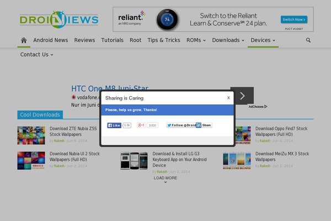This screenshot has height=221, width=331.
Task: Click the Facebook like count 6.8k
Action: click(127, 125)
